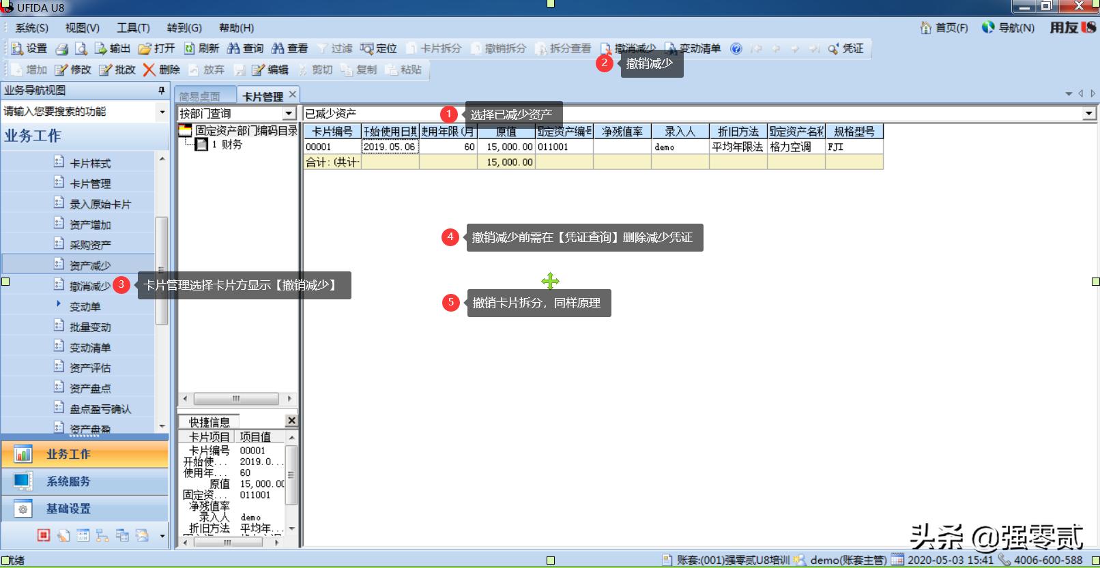Expand sidebar shortcut overflow arrow

pyautogui.click(x=162, y=536)
